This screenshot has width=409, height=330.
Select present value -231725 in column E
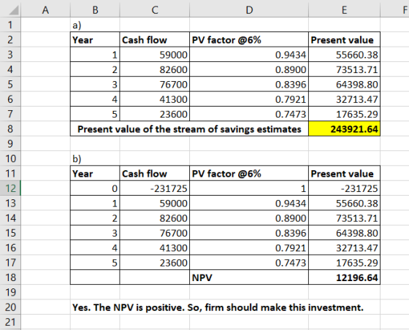pyautogui.click(x=344, y=188)
